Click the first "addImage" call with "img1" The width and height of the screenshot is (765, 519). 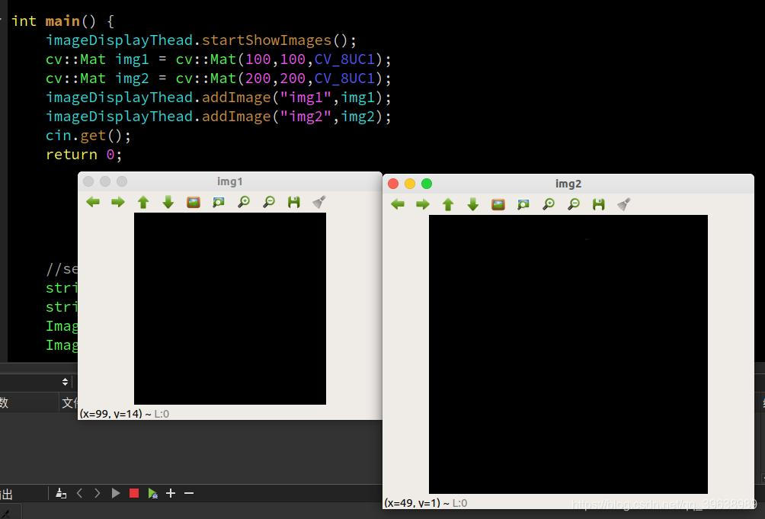click(237, 98)
